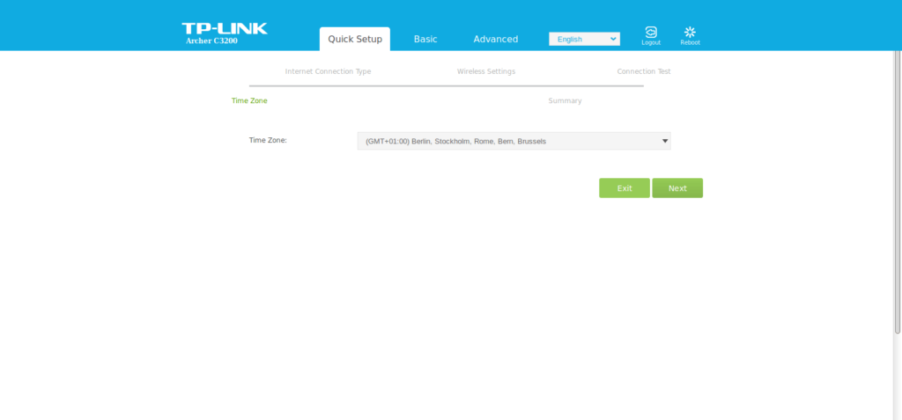Go to the Summary step
The width and height of the screenshot is (902, 420).
565,100
